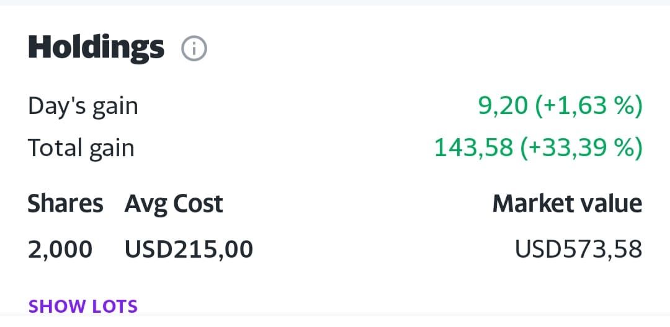Select the USD573,58 market value
Screen dimensions: 670x327
pos(579,249)
